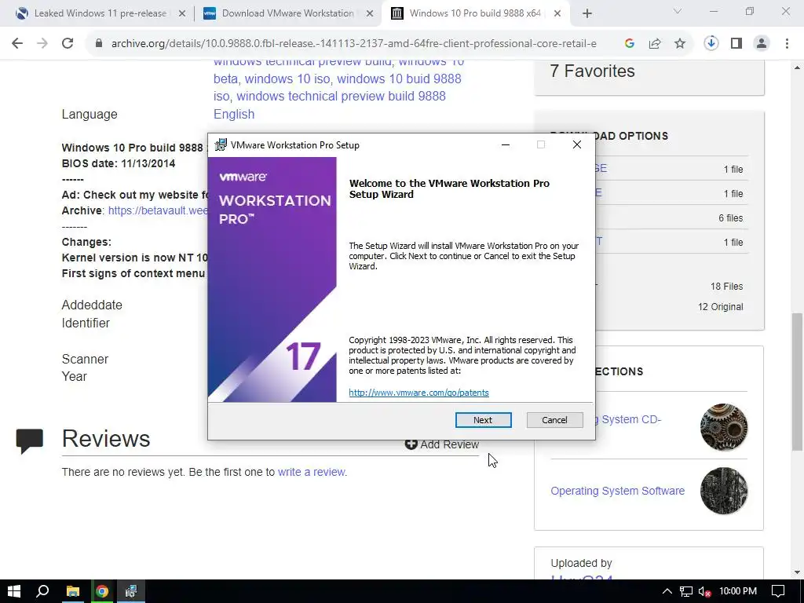Close the Download VMware Workstation tab

tap(369, 14)
